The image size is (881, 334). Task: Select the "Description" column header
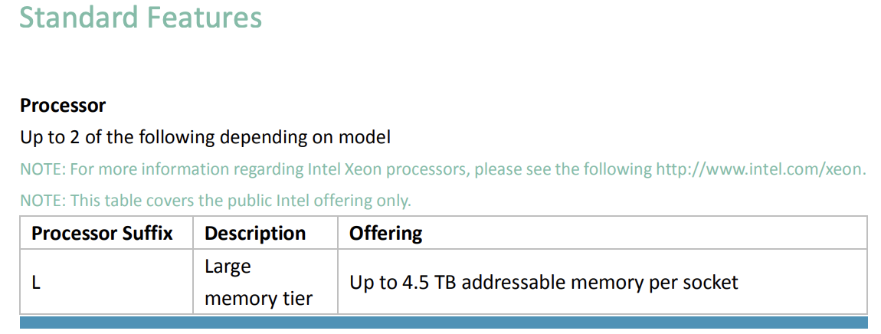[255, 233]
